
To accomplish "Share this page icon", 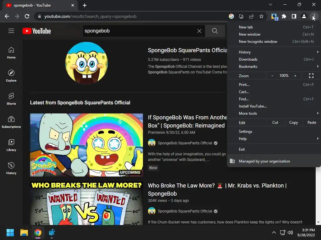I will tap(251, 16).
